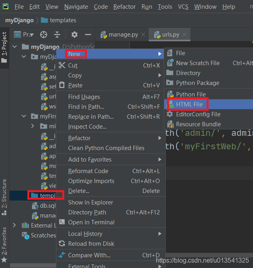Close the manage.py tab
Screen dimensions: 253x268
pos(143,35)
